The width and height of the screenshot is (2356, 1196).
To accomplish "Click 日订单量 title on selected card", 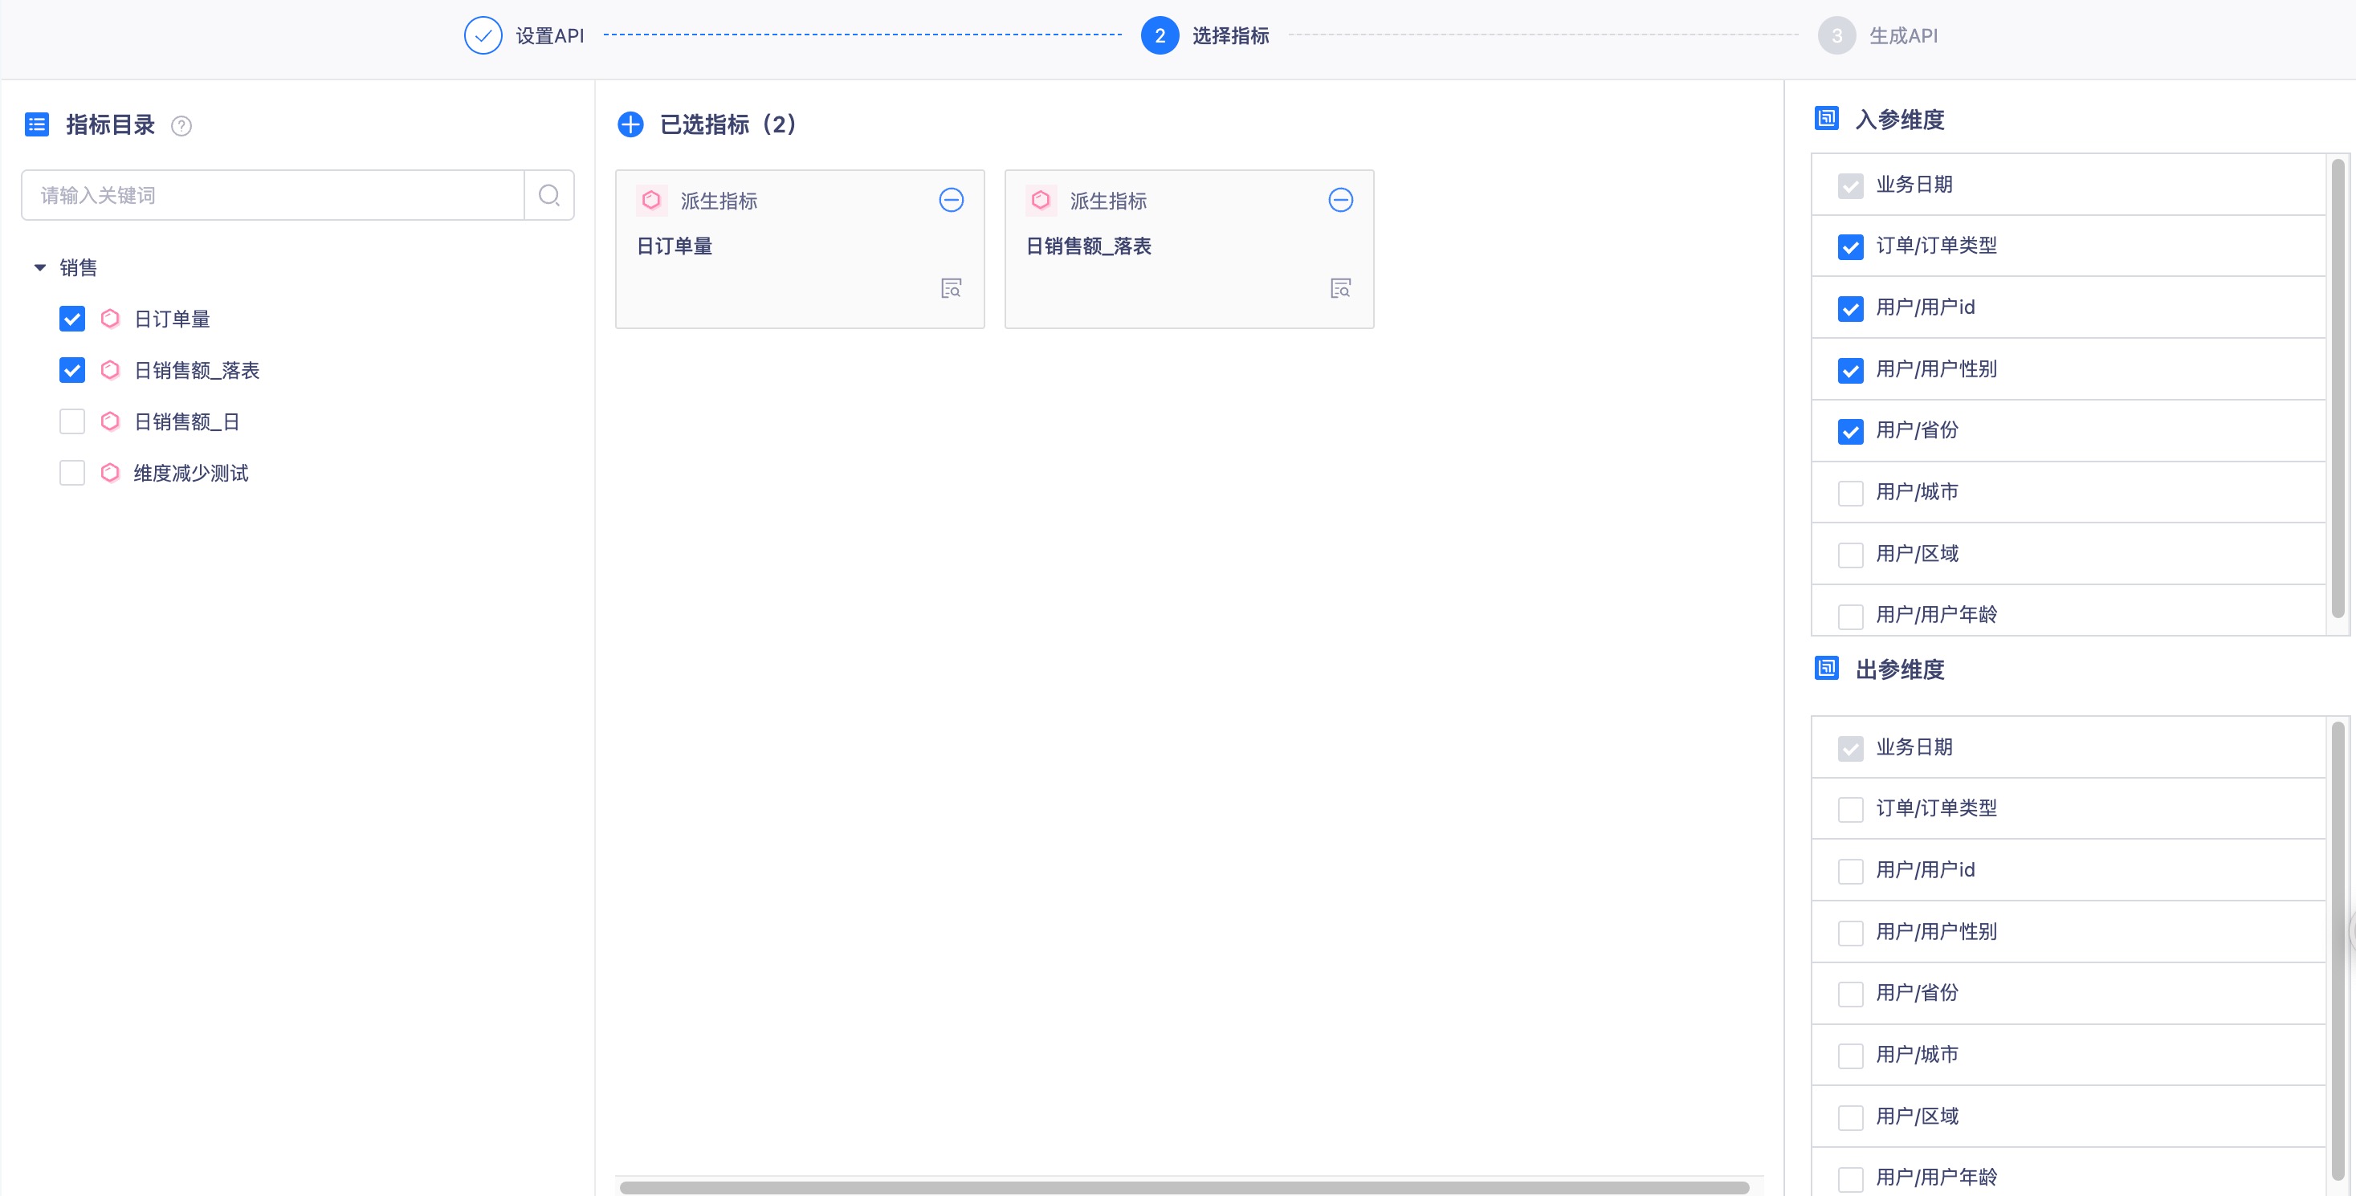I will (x=674, y=245).
